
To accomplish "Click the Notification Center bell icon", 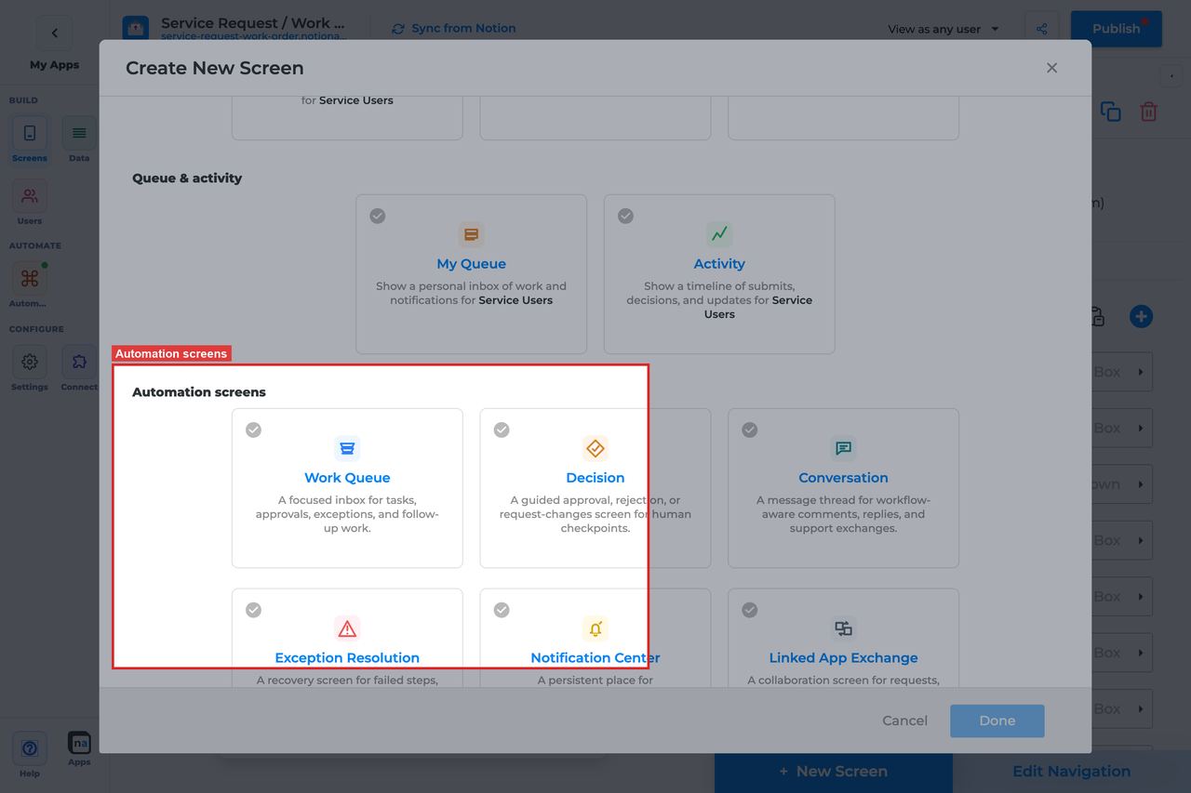I will 595,628.
